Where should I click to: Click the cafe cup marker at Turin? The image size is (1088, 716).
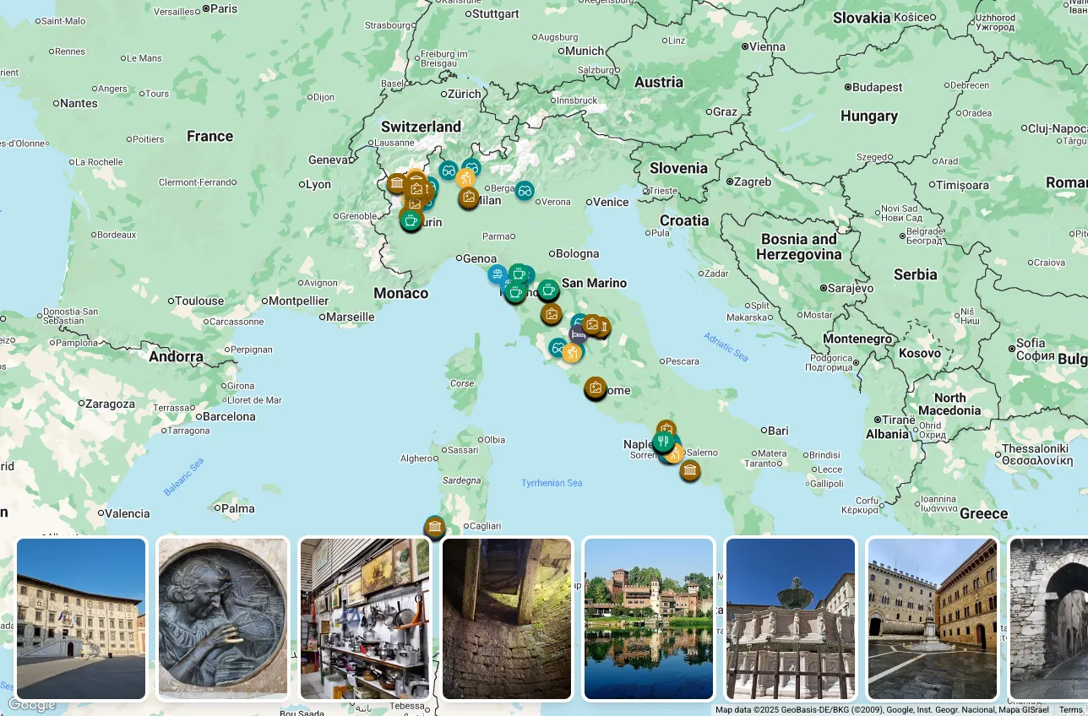411,220
